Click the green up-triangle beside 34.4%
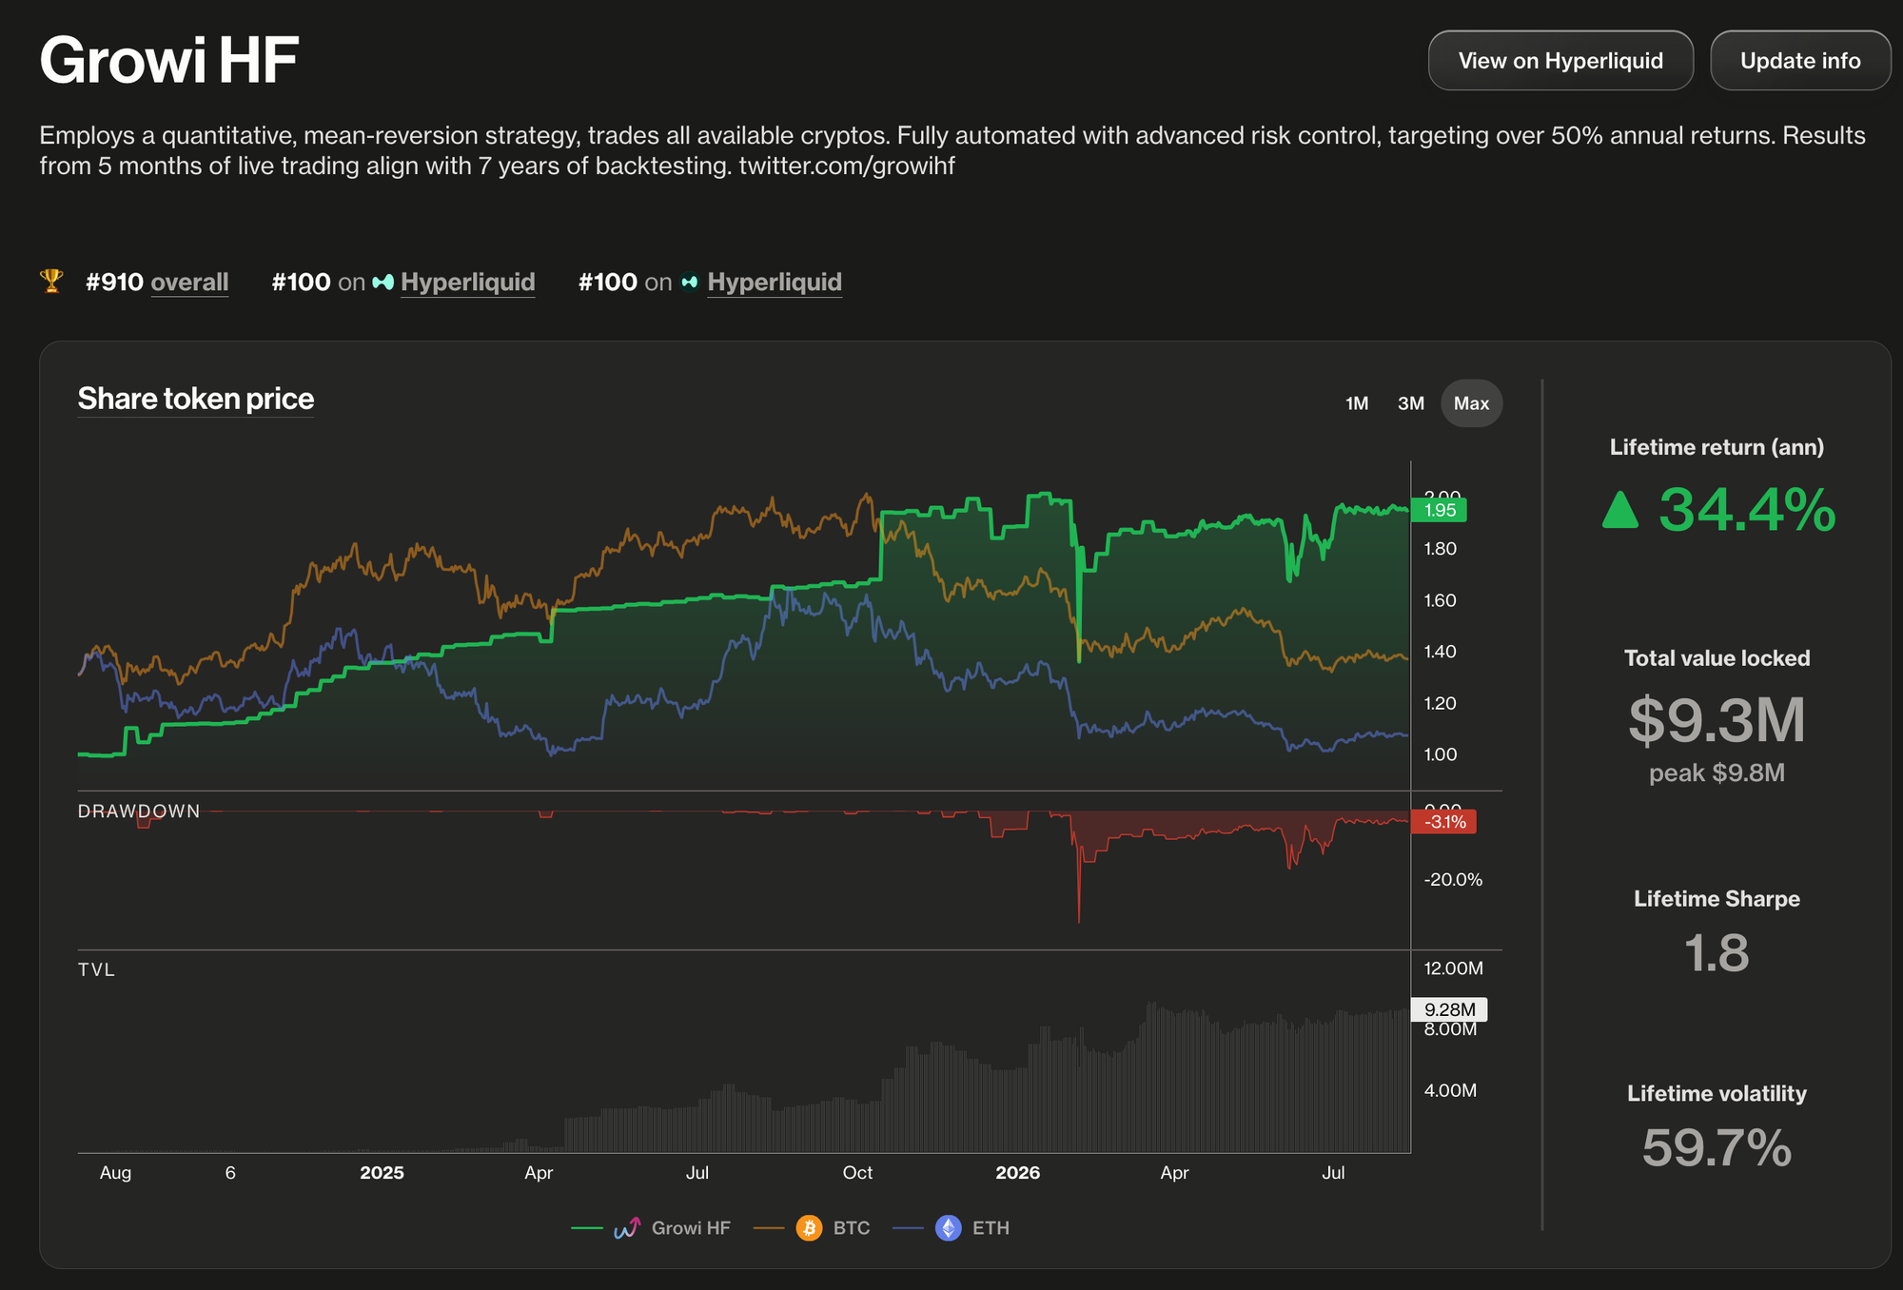Viewport: 1903px width, 1290px height. coord(1620,510)
